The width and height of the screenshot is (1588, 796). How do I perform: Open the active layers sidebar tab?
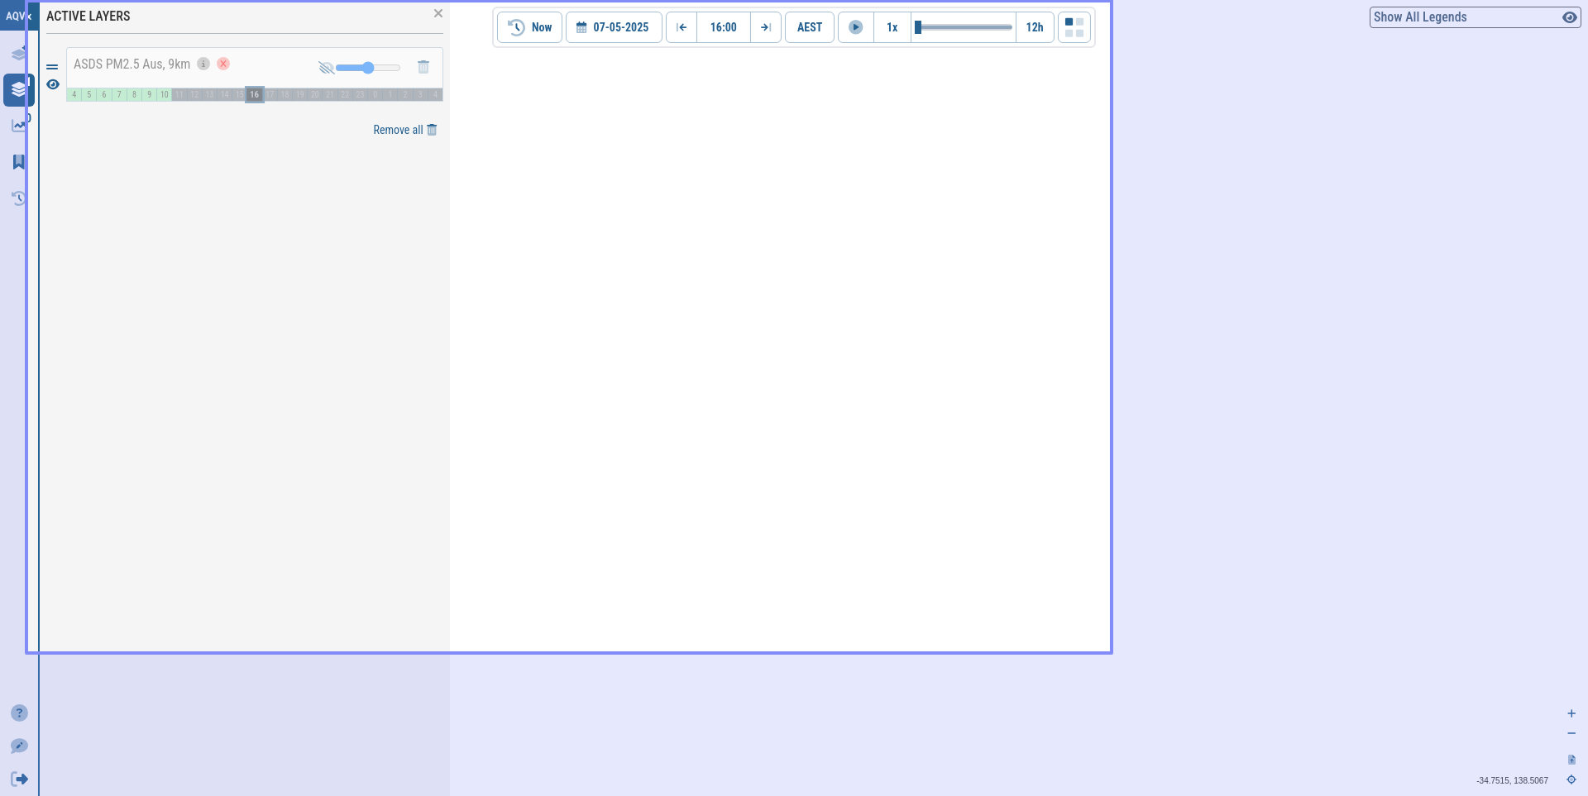[x=18, y=90]
